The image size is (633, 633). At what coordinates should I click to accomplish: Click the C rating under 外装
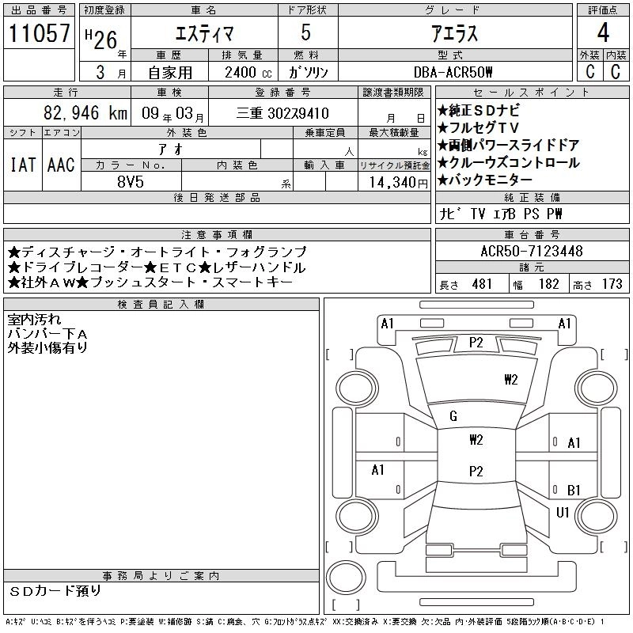coord(589,71)
